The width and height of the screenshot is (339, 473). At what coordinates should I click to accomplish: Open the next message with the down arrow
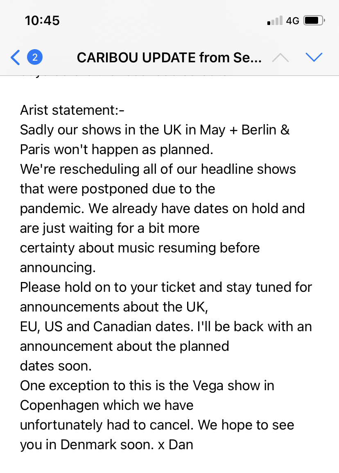coord(314,57)
